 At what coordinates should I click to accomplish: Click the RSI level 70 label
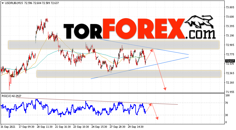pyautogui.click(x=227, y=103)
